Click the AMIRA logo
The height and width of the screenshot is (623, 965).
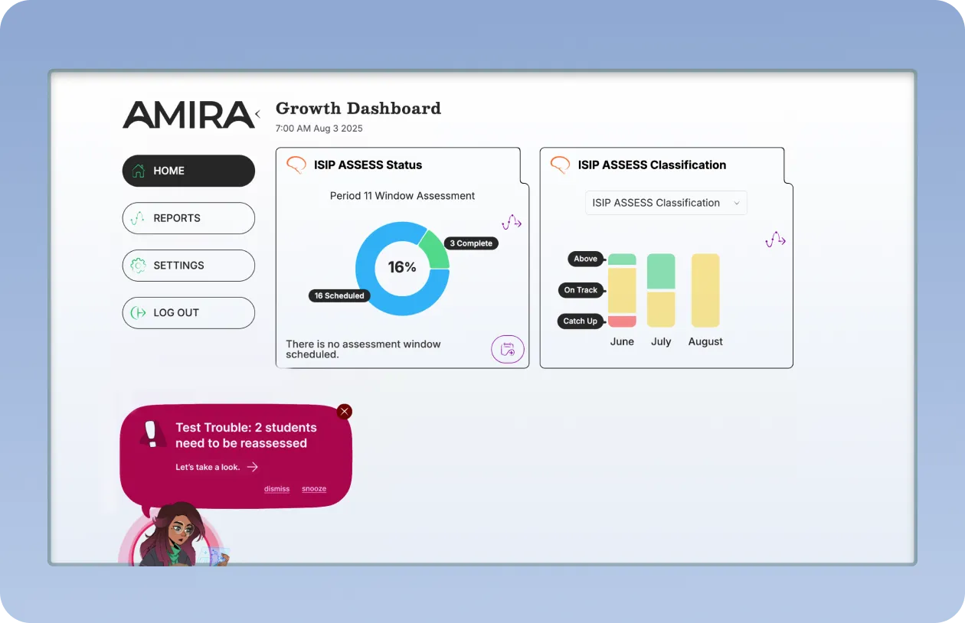188,114
